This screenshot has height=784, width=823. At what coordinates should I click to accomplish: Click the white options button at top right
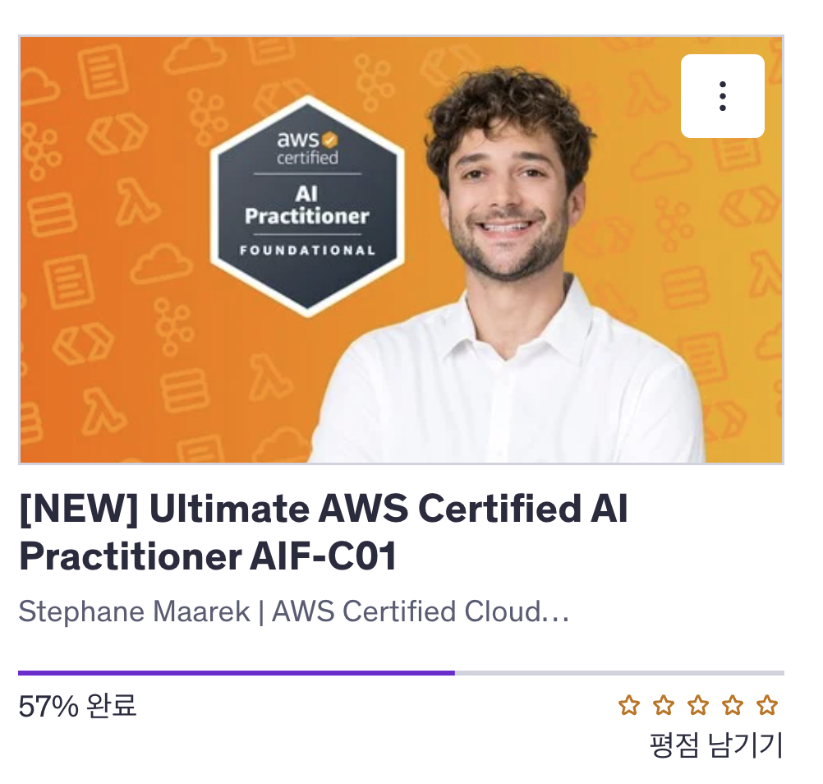click(x=722, y=96)
